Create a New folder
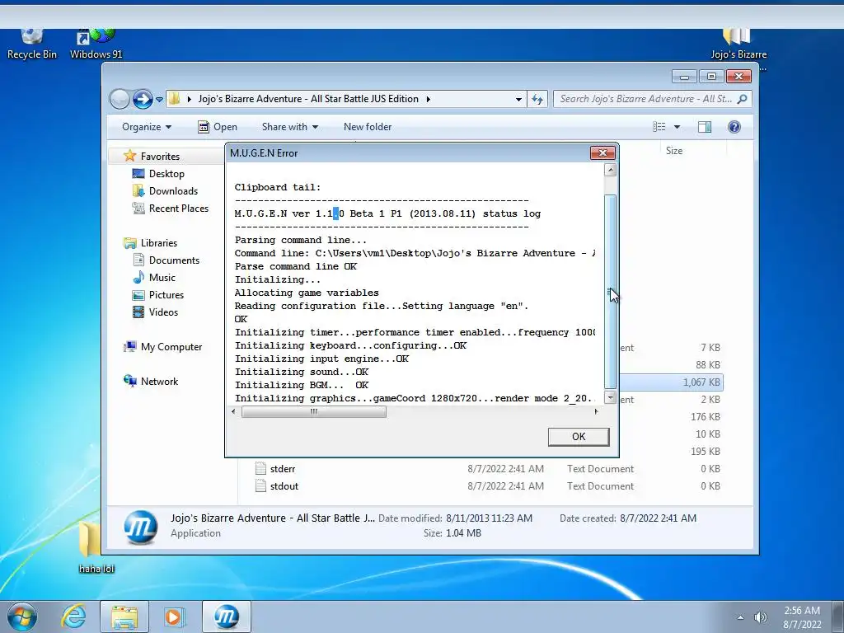 (368, 127)
